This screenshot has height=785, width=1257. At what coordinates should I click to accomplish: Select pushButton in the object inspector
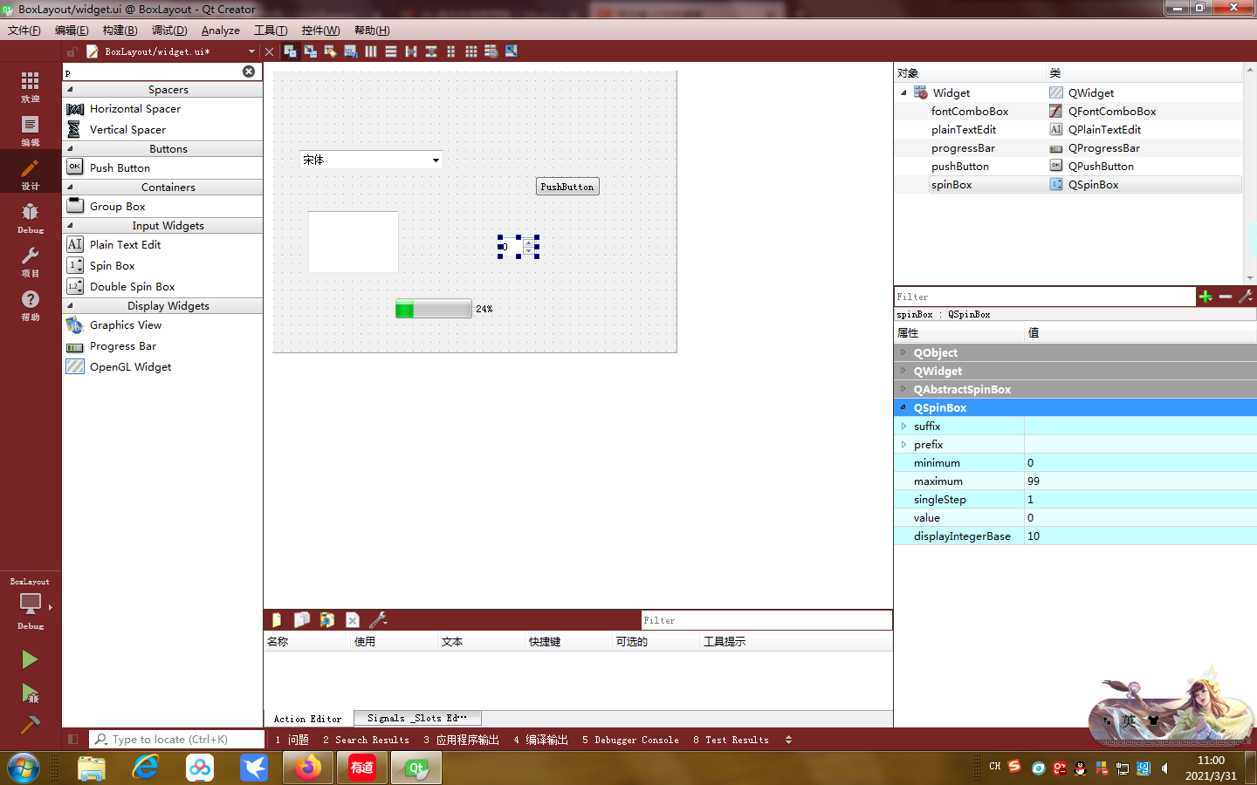[x=961, y=166]
